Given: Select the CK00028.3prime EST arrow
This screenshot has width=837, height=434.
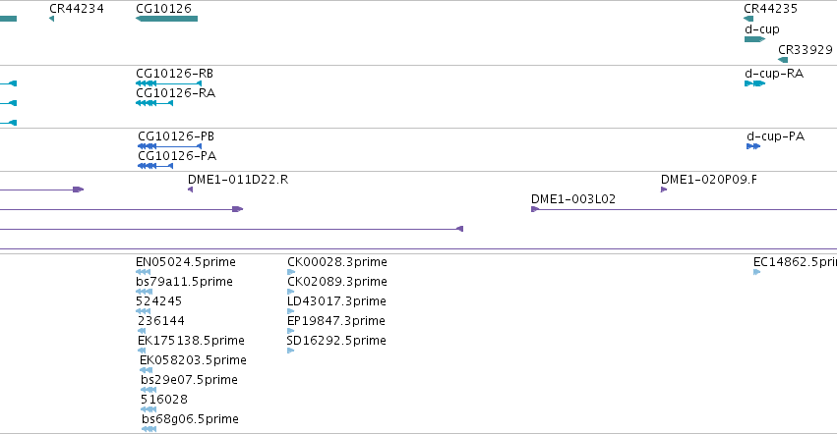Looking at the screenshot, I should point(291,272).
